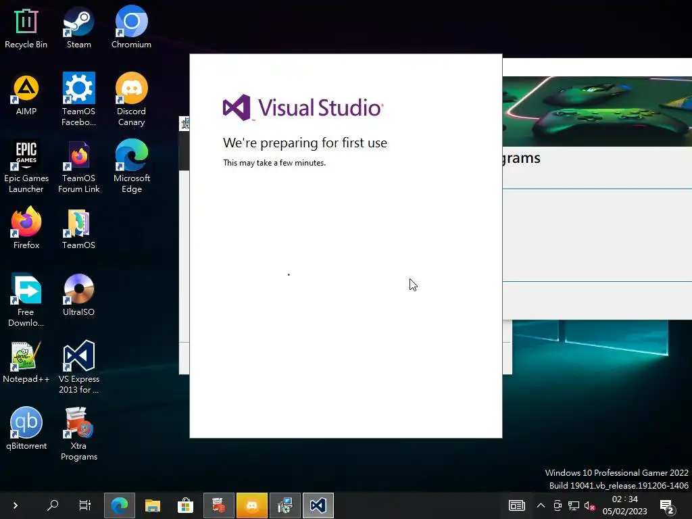Select Epic Games Launcher icon

click(26, 167)
